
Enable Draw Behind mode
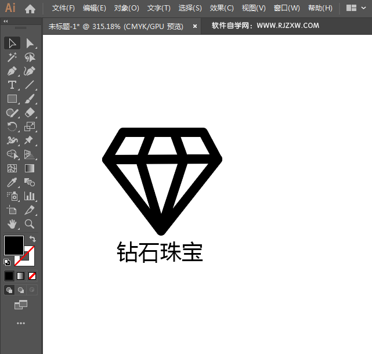click(x=21, y=290)
